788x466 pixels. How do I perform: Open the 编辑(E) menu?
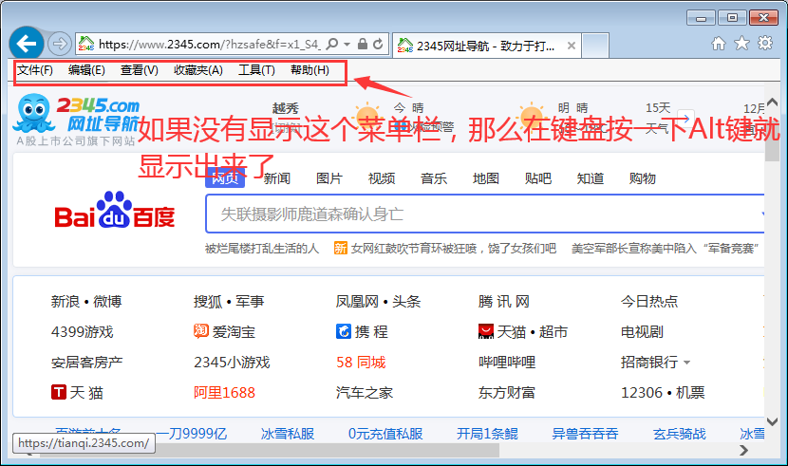point(87,70)
